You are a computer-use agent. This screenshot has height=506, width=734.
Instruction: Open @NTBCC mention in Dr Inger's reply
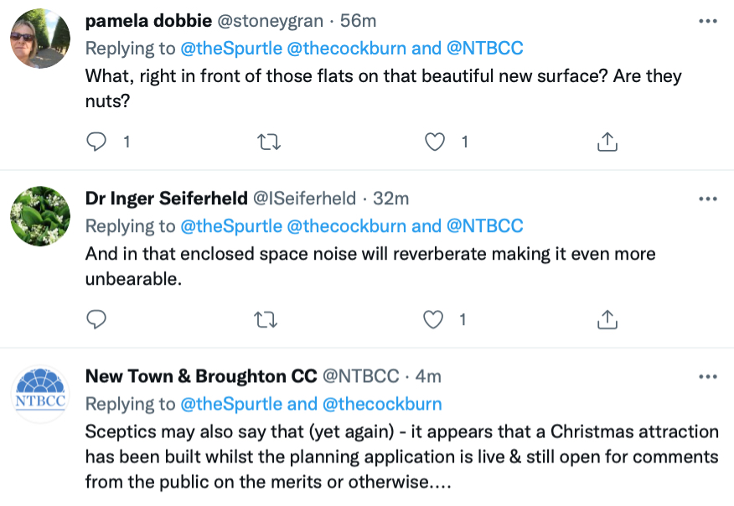click(485, 226)
